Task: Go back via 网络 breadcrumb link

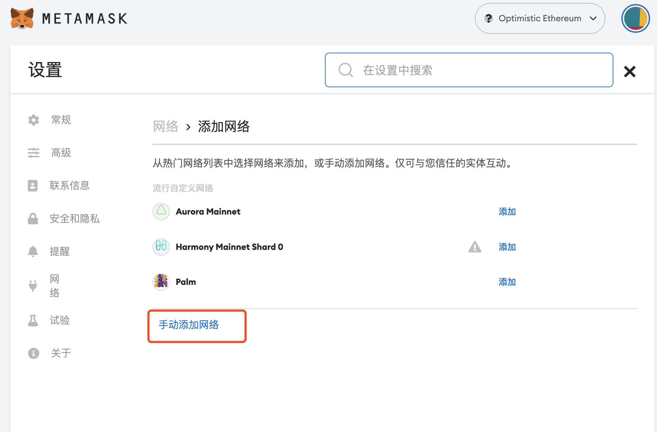Action: 166,127
